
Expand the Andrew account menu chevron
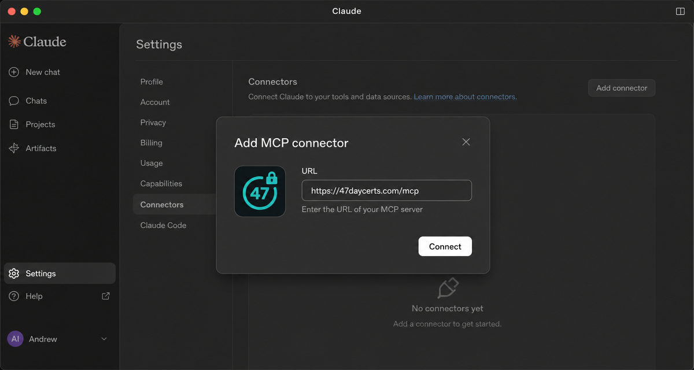pos(104,339)
